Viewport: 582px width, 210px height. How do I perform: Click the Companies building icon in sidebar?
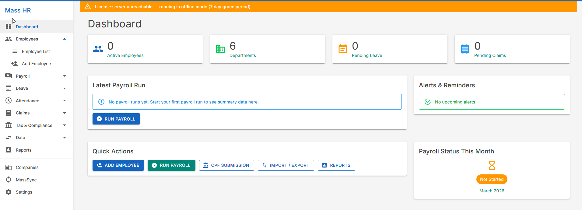click(x=9, y=167)
